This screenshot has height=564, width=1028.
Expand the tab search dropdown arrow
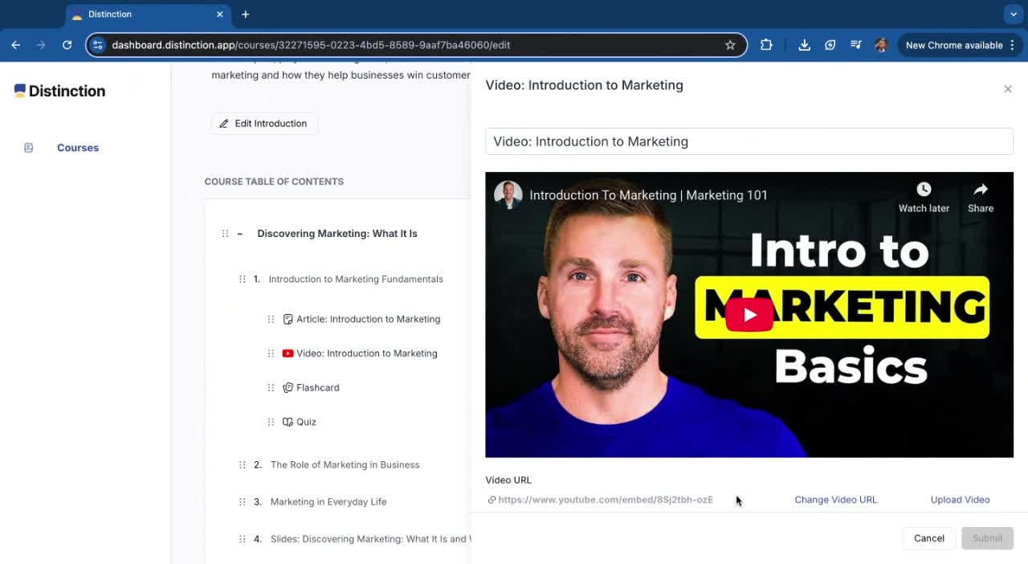pos(1013,14)
